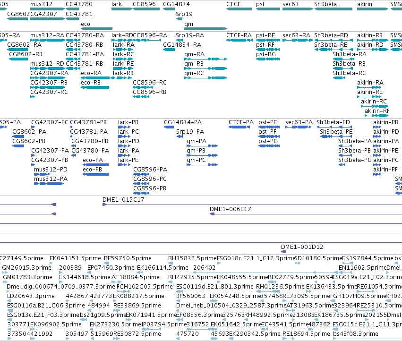The image size is (402, 341).
Task: Click the lark gene label
Action: point(117,4)
